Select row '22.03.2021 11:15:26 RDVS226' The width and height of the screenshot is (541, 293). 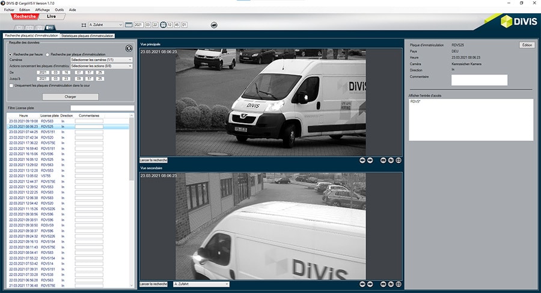click(x=69, y=209)
